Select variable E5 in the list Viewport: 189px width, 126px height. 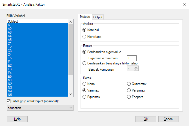pos(38,77)
